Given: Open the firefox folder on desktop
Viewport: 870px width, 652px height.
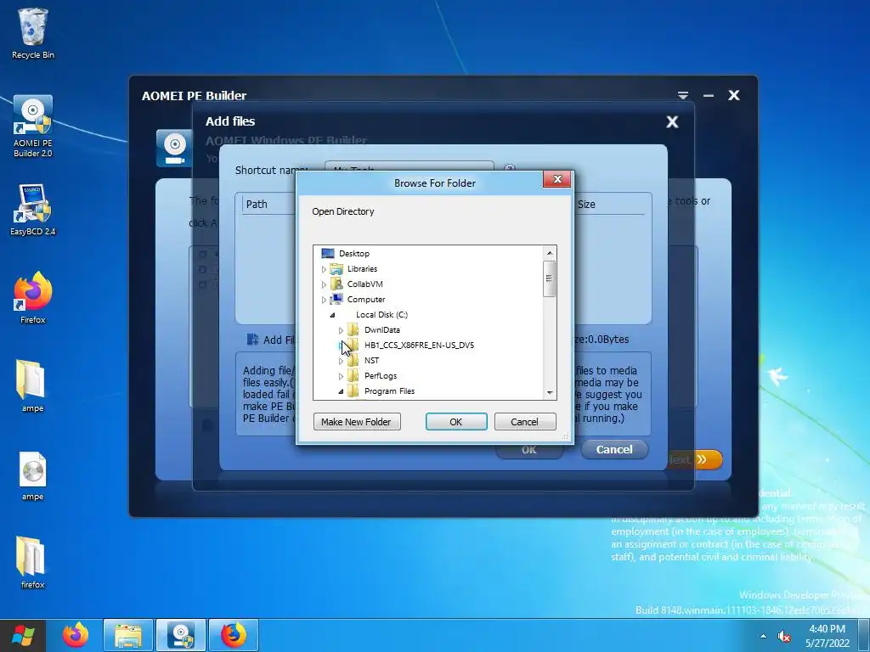Looking at the screenshot, I should click(x=32, y=562).
